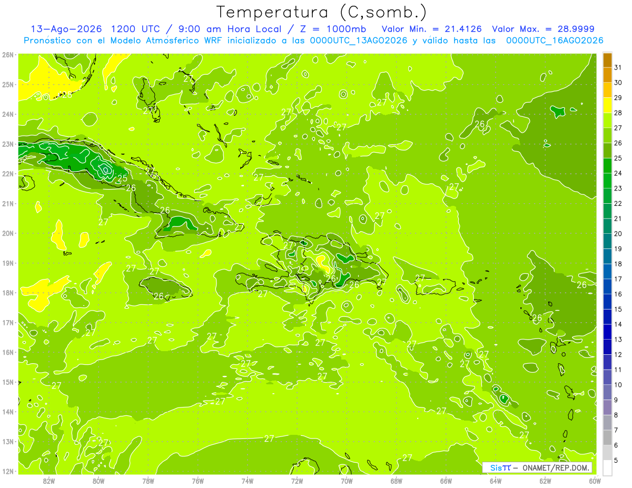Click the '26N' latitude axis label
632x488 pixels.
click(8, 55)
